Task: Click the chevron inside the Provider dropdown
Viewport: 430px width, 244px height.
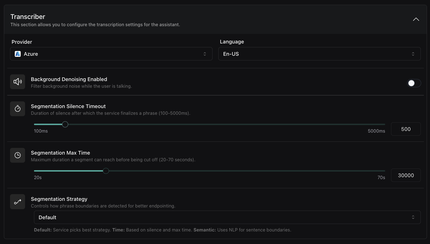Action: (x=205, y=54)
